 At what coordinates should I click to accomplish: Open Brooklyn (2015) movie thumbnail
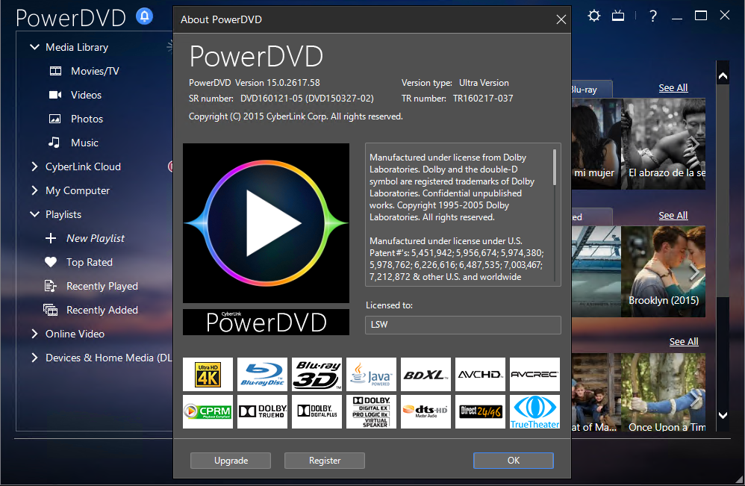point(664,271)
